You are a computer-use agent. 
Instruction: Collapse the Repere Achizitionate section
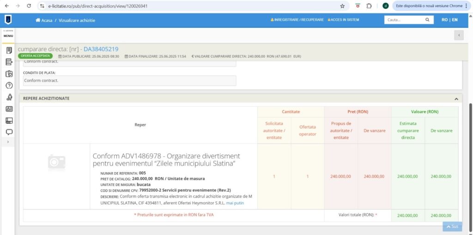456,99
